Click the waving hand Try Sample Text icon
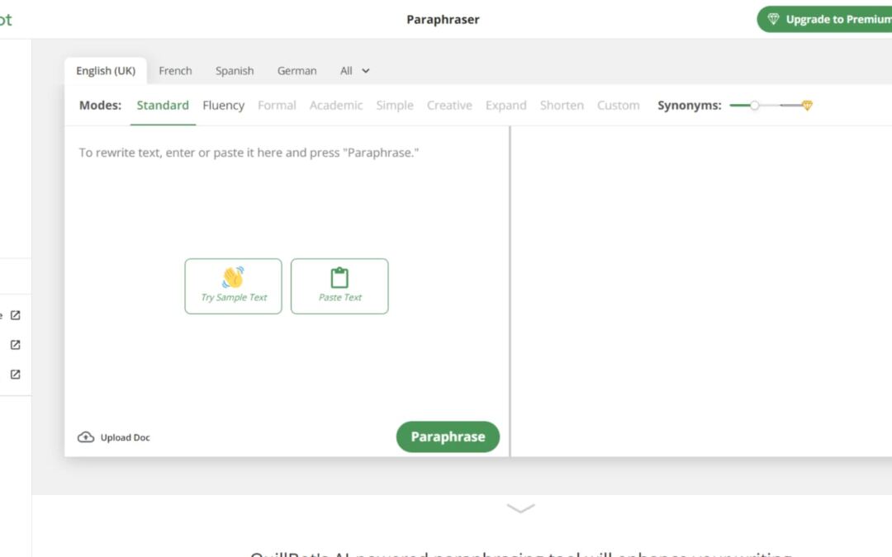Image resolution: width=892 pixels, height=557 pixels. (x=233, y=277)
